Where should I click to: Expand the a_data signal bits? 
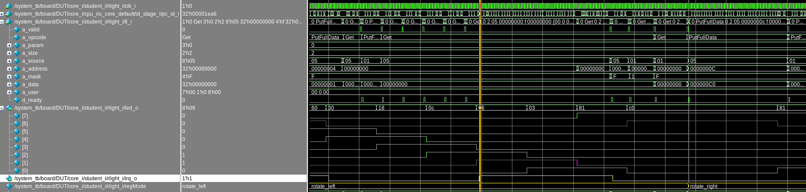click(x=9, y=84)
